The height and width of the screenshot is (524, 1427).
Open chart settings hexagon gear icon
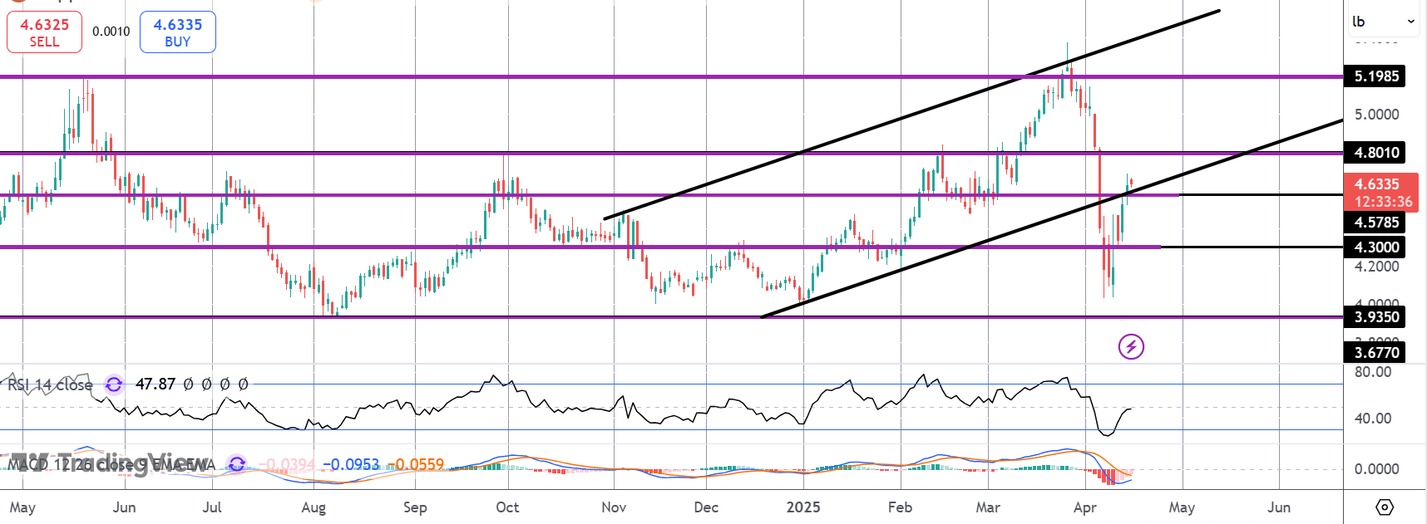coord(1385,507)
